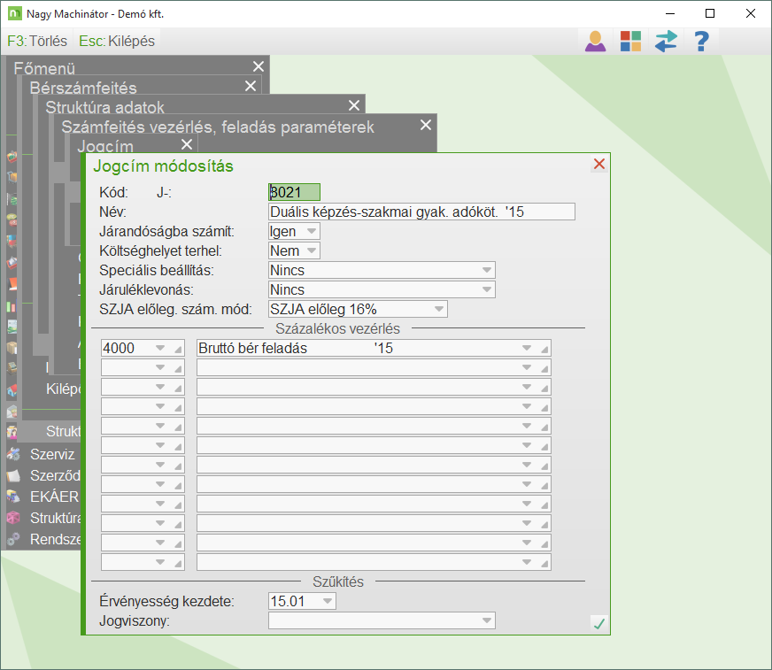This screenshot has width=772, height=670.
Task: Select the Kód input field
Action: tap(294, 192)
